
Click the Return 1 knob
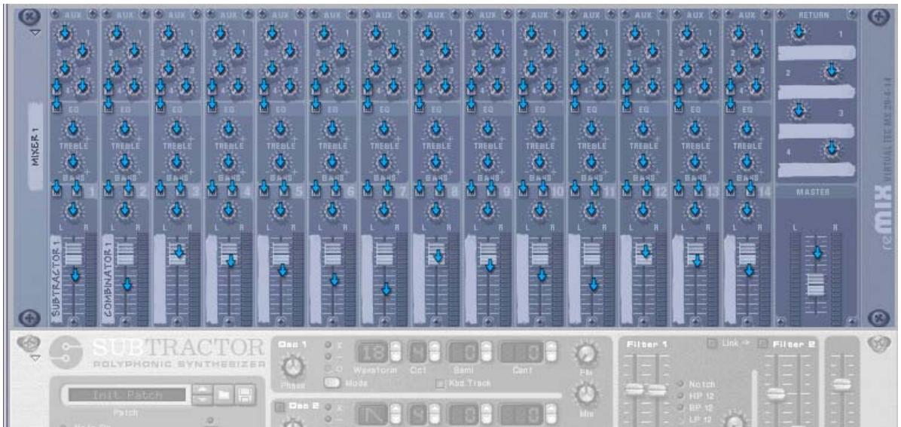click(799, 34)
